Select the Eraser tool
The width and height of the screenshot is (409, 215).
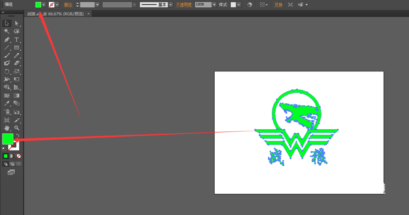17,63
